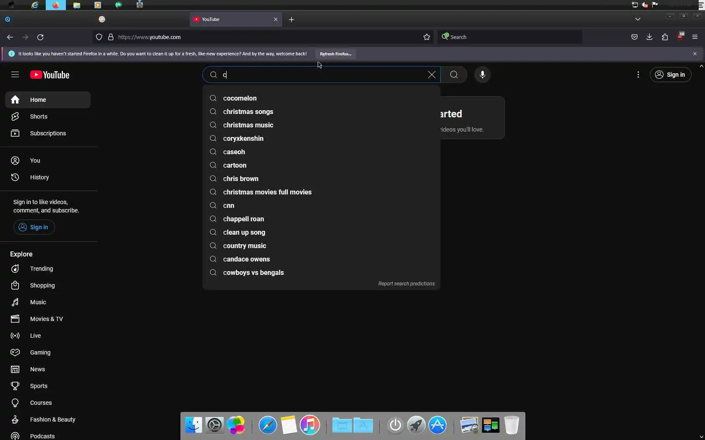Open Fashion & Beauty in Explore
The height and width of the screenshot is (440, 705).
point(48,419)
